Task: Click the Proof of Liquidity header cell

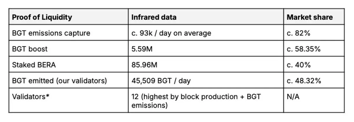Action: 68,17
